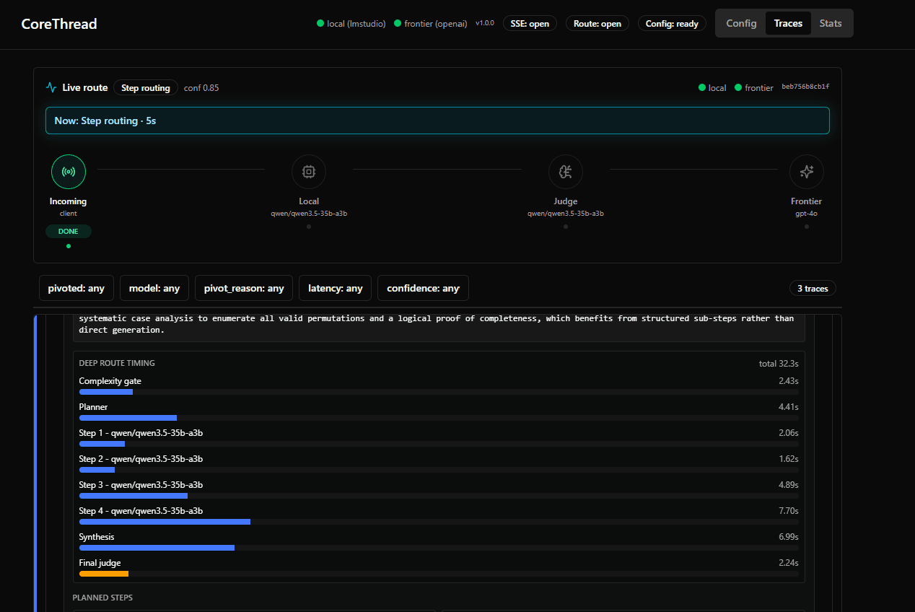Click the Planner timing bar
The width and height of the screenshot is (915, 612).
(x=128, y=418)
